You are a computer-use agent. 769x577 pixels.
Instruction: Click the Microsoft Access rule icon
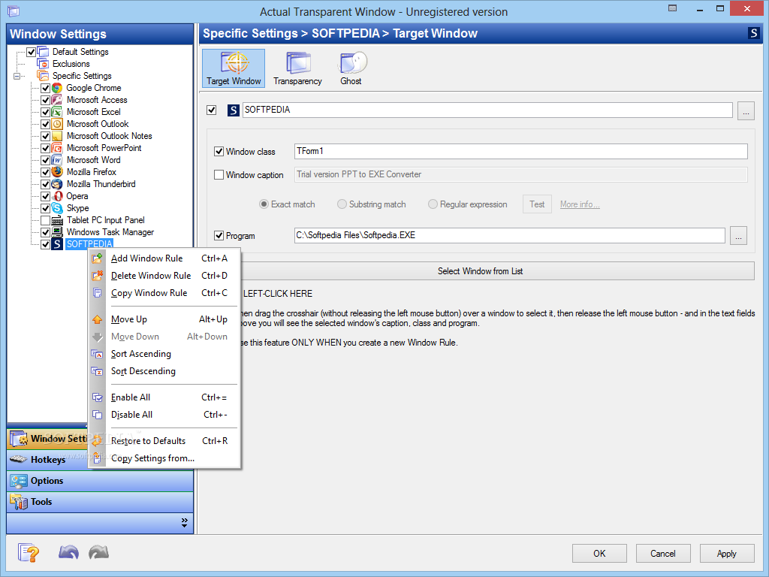tap(57, 100)
